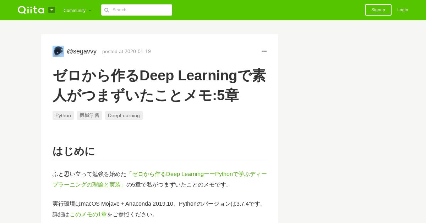Click the Signup button
This screenshot has height=223, width=426.
378,10
